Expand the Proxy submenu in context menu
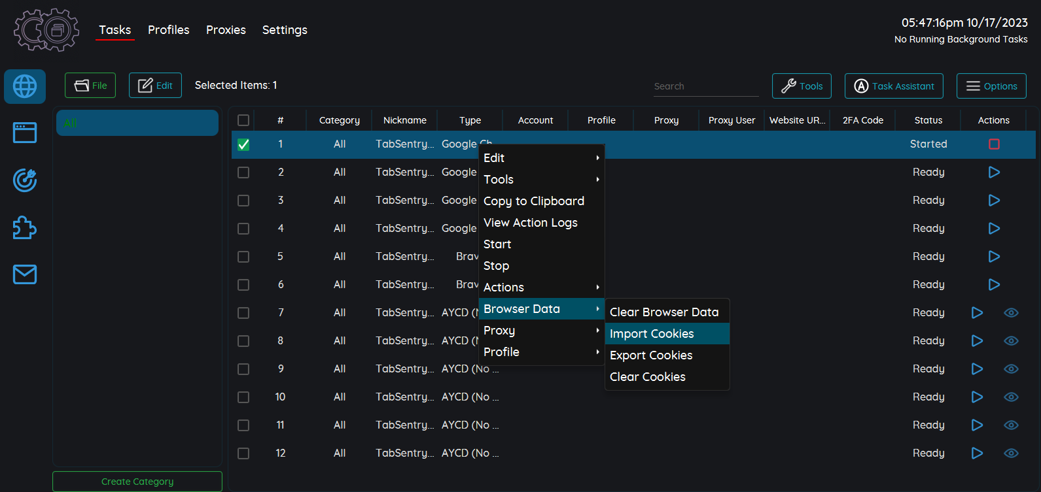 click(x=541, y=331)
